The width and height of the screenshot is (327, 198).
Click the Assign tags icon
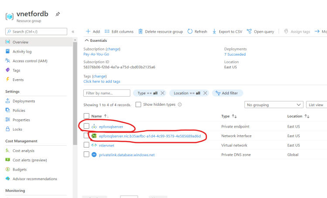coord(286,31)
